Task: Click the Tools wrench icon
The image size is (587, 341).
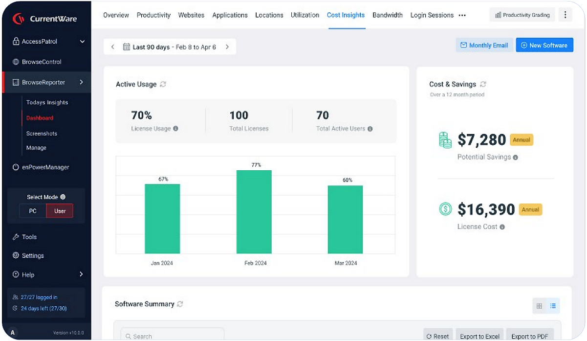Action: coord(16,237)
